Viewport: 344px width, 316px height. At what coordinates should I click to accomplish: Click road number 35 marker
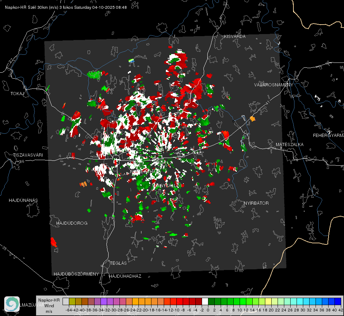coord(4,248)
